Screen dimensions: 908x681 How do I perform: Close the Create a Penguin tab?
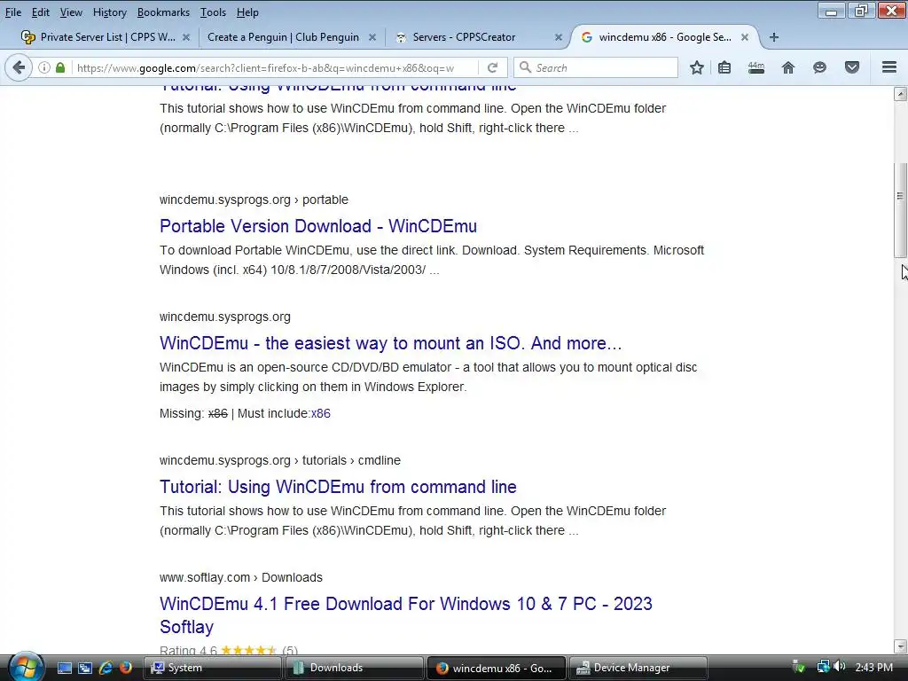tap(372, 37)
